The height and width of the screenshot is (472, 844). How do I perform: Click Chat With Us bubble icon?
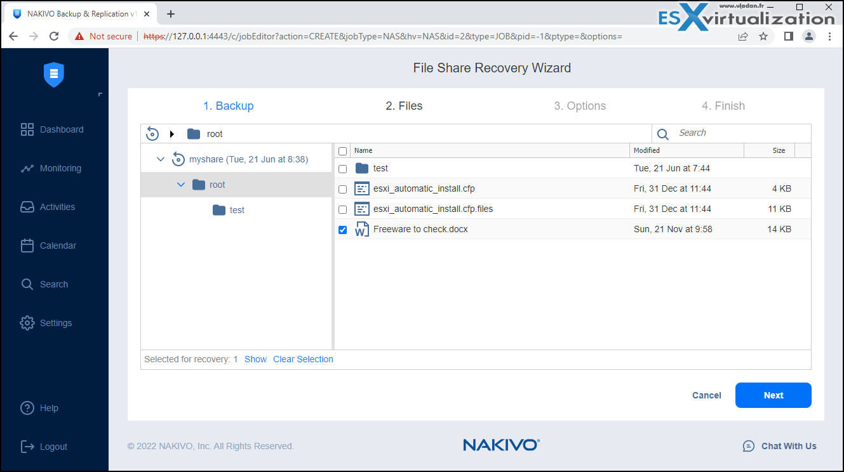tap(749, 446)
